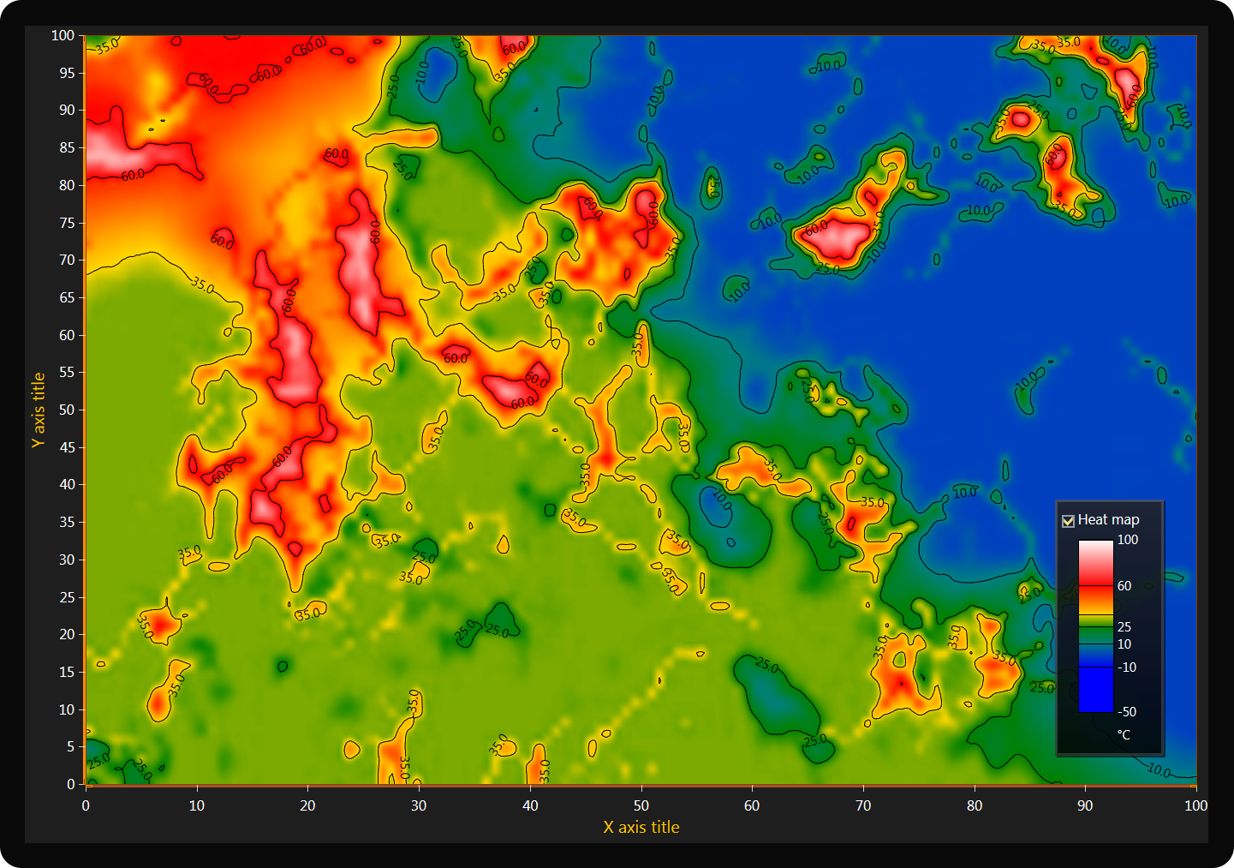Click the Y axis tick label 35
This screenshot has height=868, width=1234.
click(x=67, y=522)
